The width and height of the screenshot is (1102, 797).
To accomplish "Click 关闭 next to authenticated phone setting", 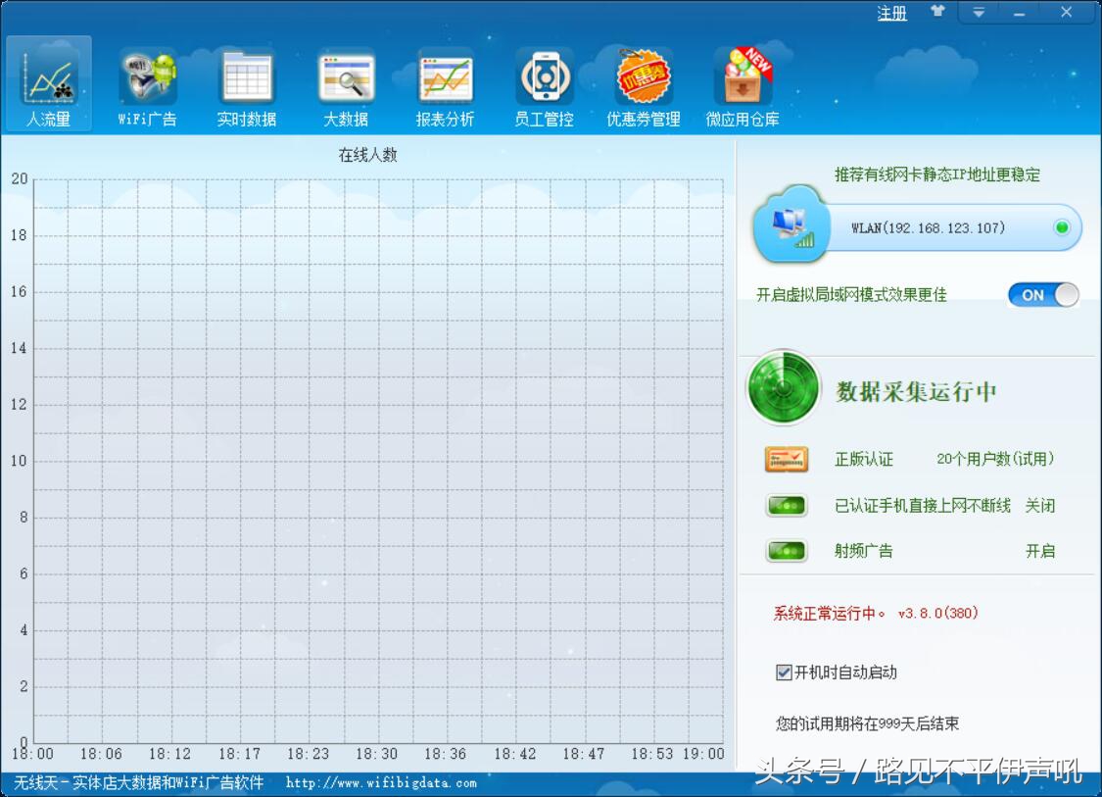I will pos(1040,505).
